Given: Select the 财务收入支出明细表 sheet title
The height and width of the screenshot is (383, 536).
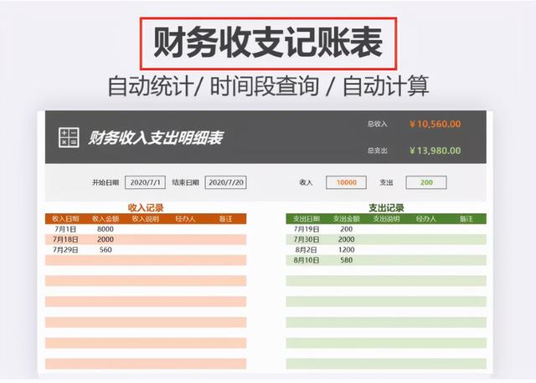Looking at the screenshot, I should tap(156, 138).
